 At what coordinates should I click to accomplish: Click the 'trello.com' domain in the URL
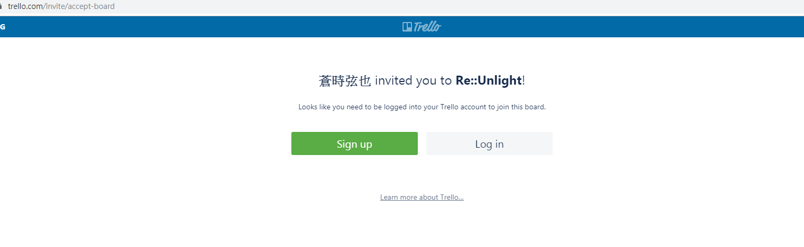tap(26, 7)
